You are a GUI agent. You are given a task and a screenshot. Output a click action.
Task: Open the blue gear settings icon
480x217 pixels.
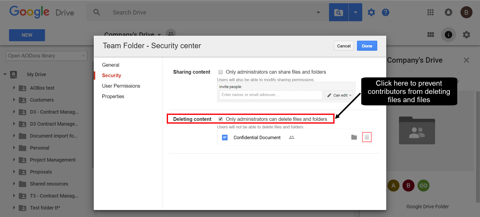click(371, 12)
